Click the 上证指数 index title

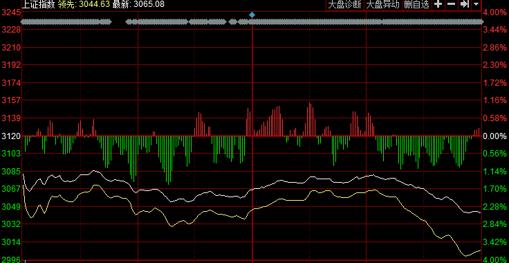pyautogui.click(x=38, y=4)
